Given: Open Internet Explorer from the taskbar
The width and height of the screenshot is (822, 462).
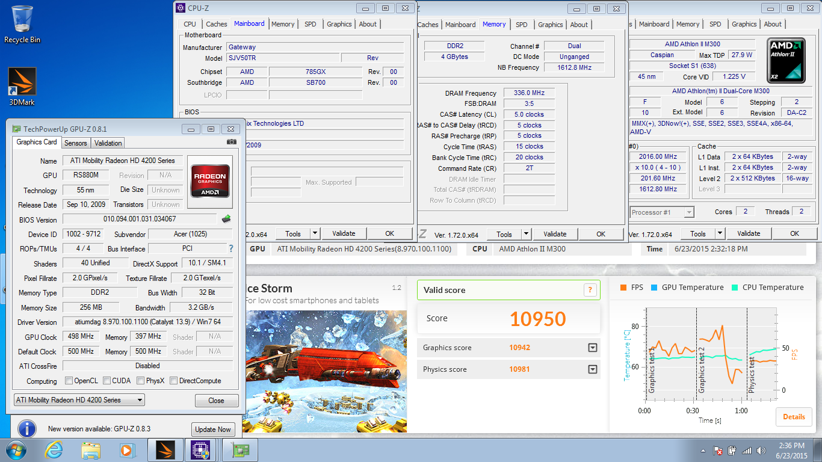Looking at the screenshot, I should [54, 450].
